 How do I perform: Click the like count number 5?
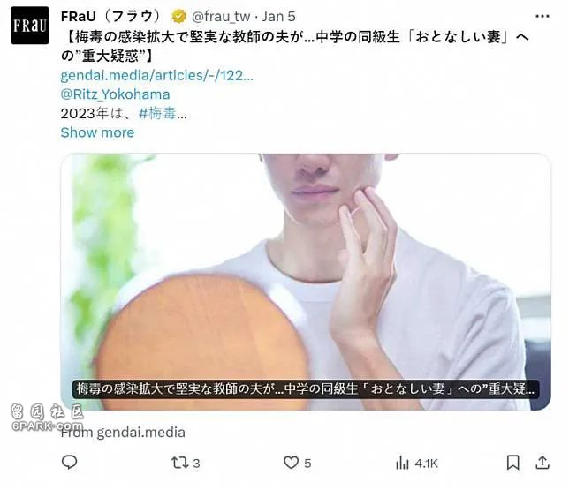pos(307,464)
